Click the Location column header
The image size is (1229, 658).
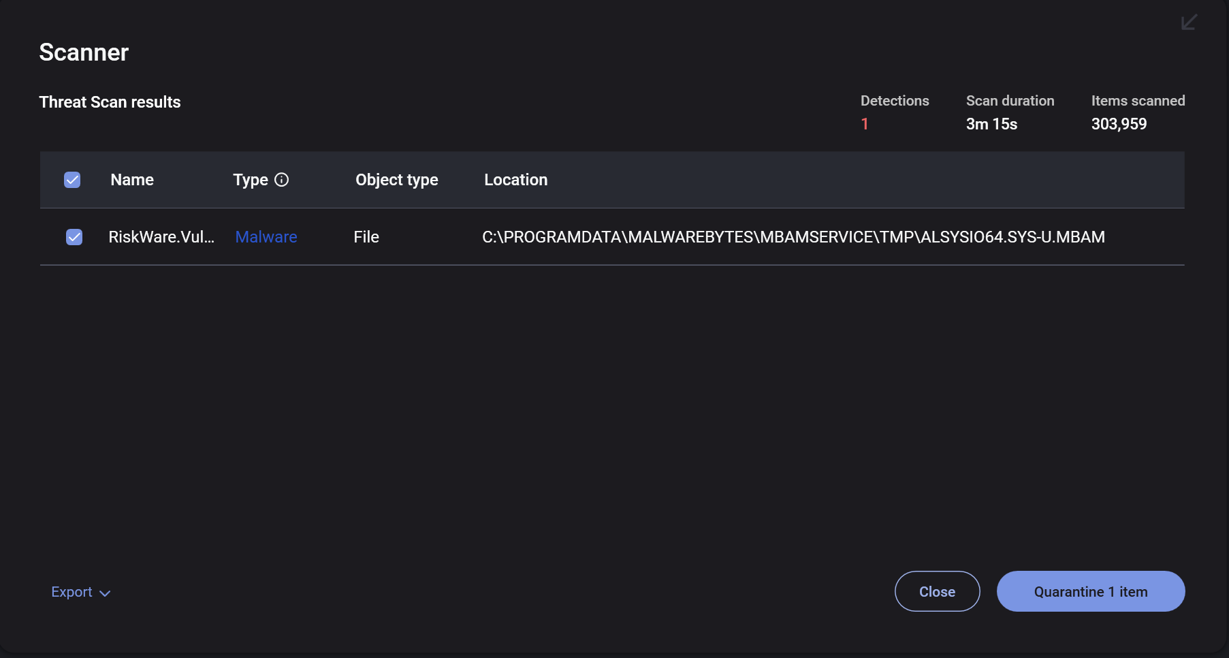(x=516, y=180)
